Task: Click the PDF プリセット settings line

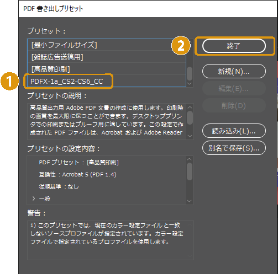Action: point(78,162)
